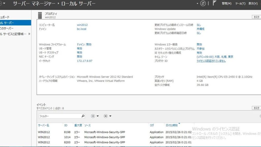This screenshot has width=261, height=147.
Task: Expand the list criteria dropdown arrow
Action: point(98,116)
